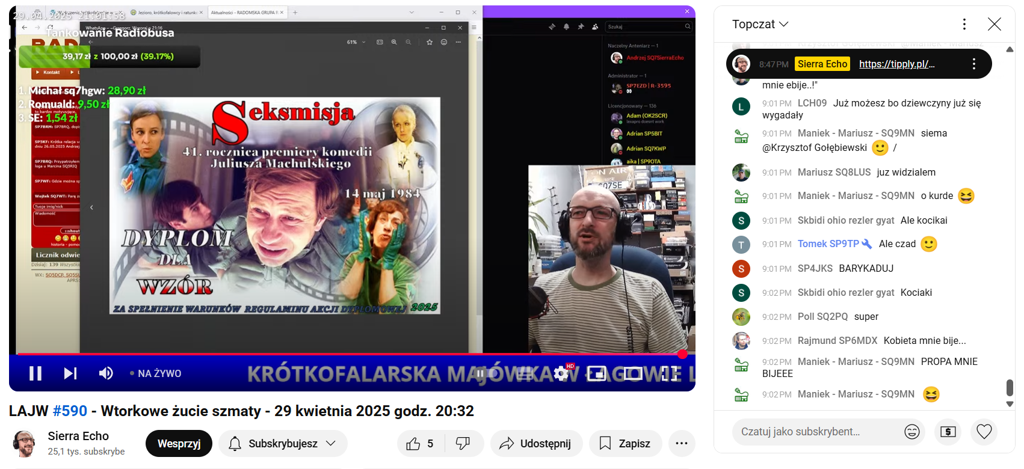Open the emoji picker in chat
Image resolution: width=1024 pixels, height=469 pixels.
tap(912, 431)
